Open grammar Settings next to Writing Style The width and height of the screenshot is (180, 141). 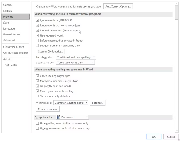coord(98,103)
